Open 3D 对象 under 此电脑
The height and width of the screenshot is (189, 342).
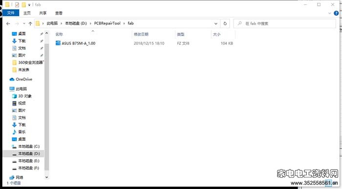click(x=25, y=96)
